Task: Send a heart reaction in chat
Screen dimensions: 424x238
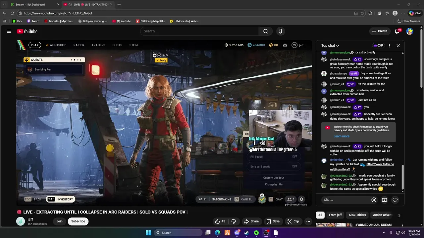Action: click(x=395, y=200)
